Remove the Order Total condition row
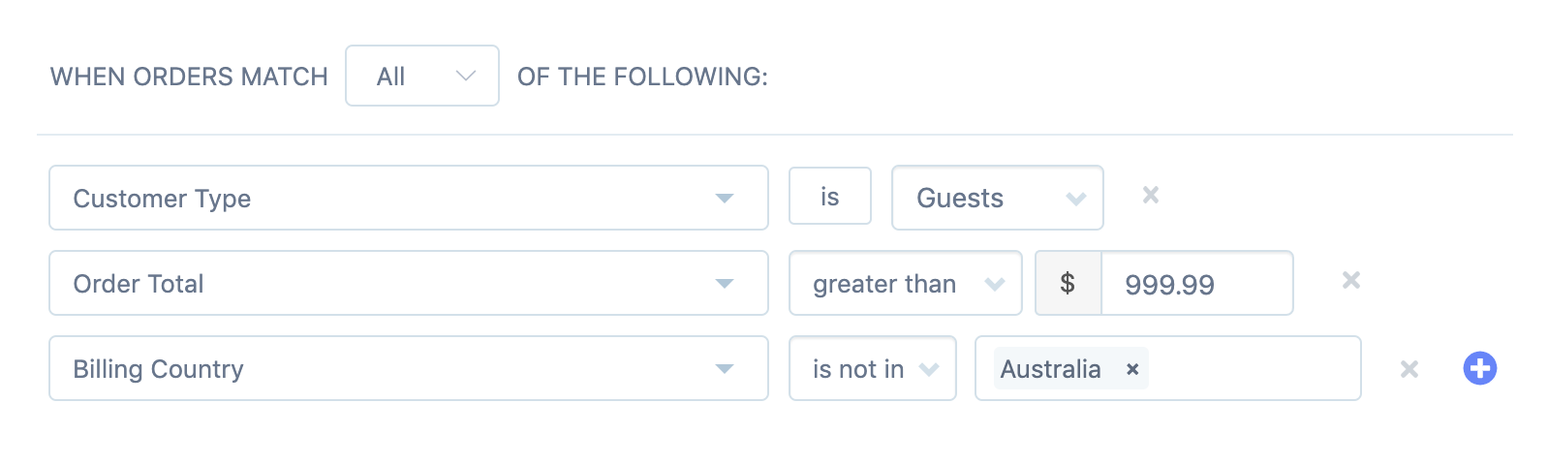The image size is (1548, 465). 1351,281
